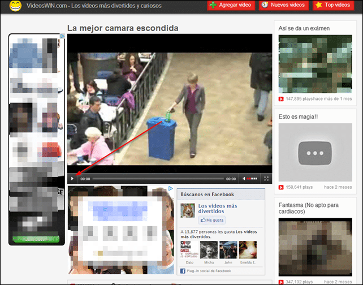Click play icon beside 147,895 plays
The width and height of the screenshot is (363, 285).
[x=281, y=99]
